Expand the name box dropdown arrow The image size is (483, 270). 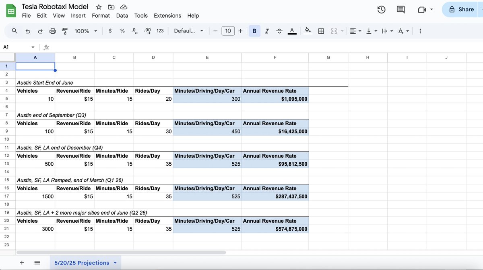pos(33,47)
